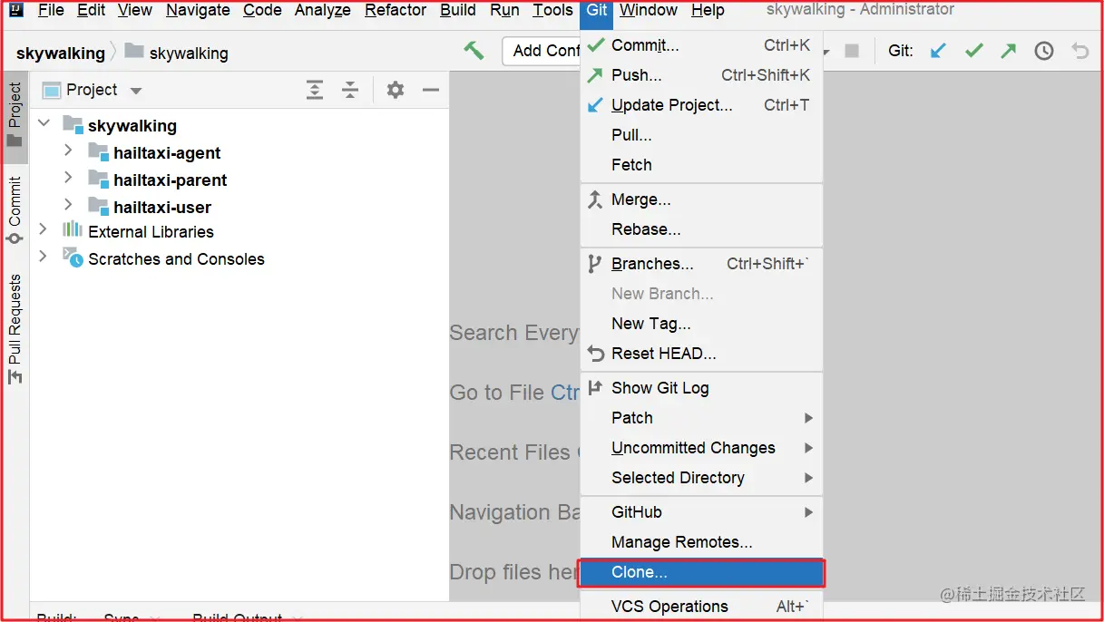Screen dimensions: 1104x622
Task: Open the Patch submenu
Action: tap(701, 418)
